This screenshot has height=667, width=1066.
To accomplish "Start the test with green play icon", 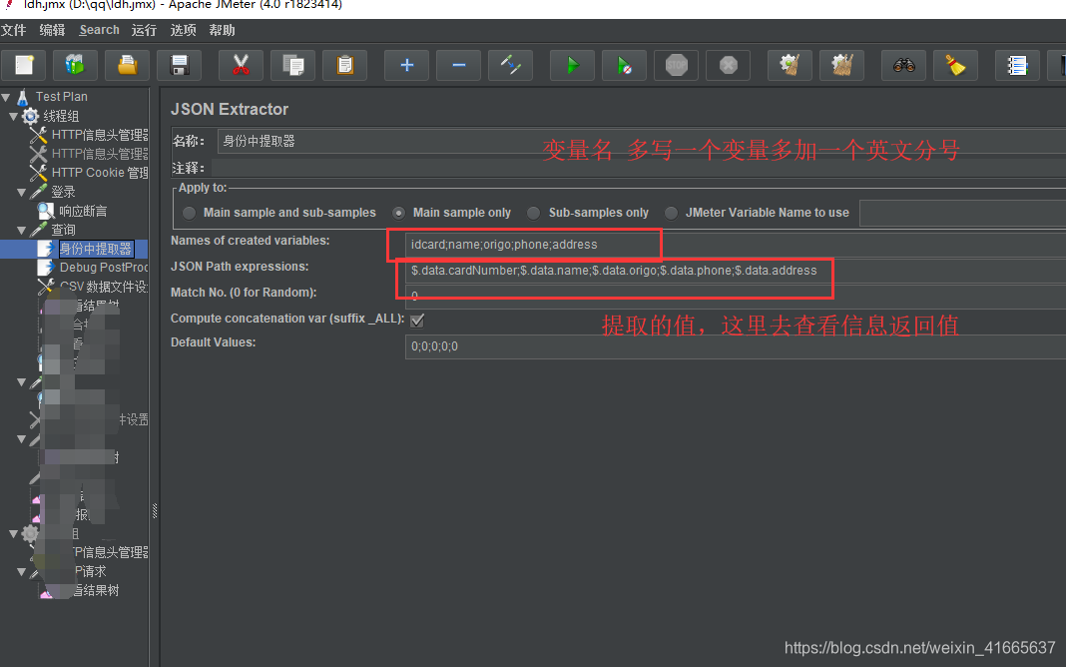I will point(573,65).
